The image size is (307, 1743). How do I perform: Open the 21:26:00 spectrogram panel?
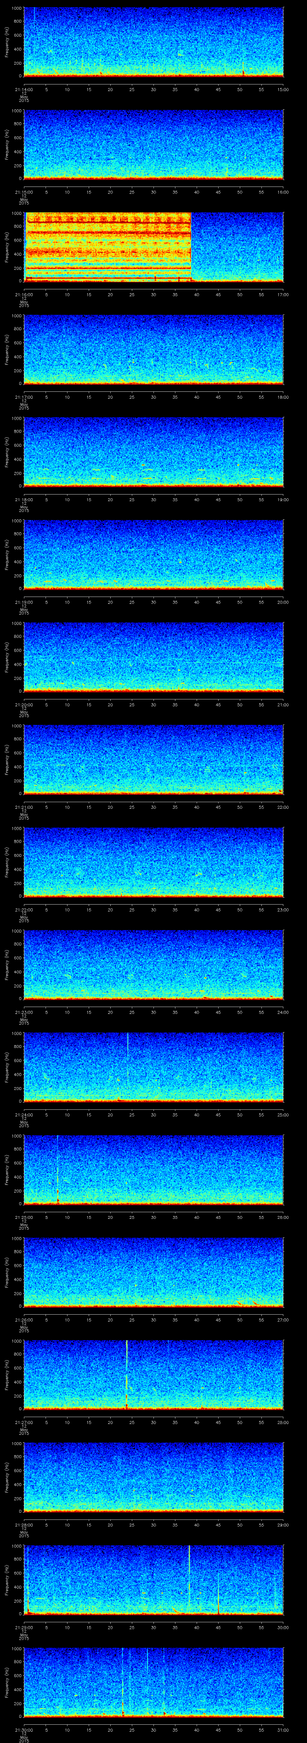click(153, 1272)
